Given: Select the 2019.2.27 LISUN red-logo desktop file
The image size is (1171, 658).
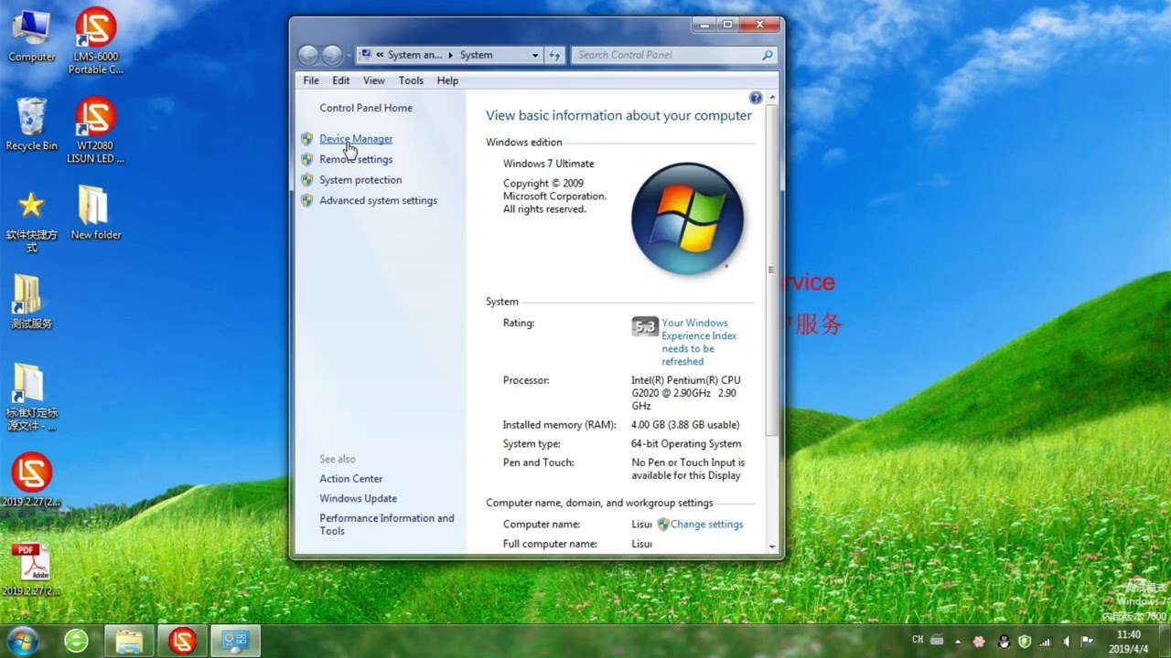Looking at the screenshot, I should [x=31, y=480].
